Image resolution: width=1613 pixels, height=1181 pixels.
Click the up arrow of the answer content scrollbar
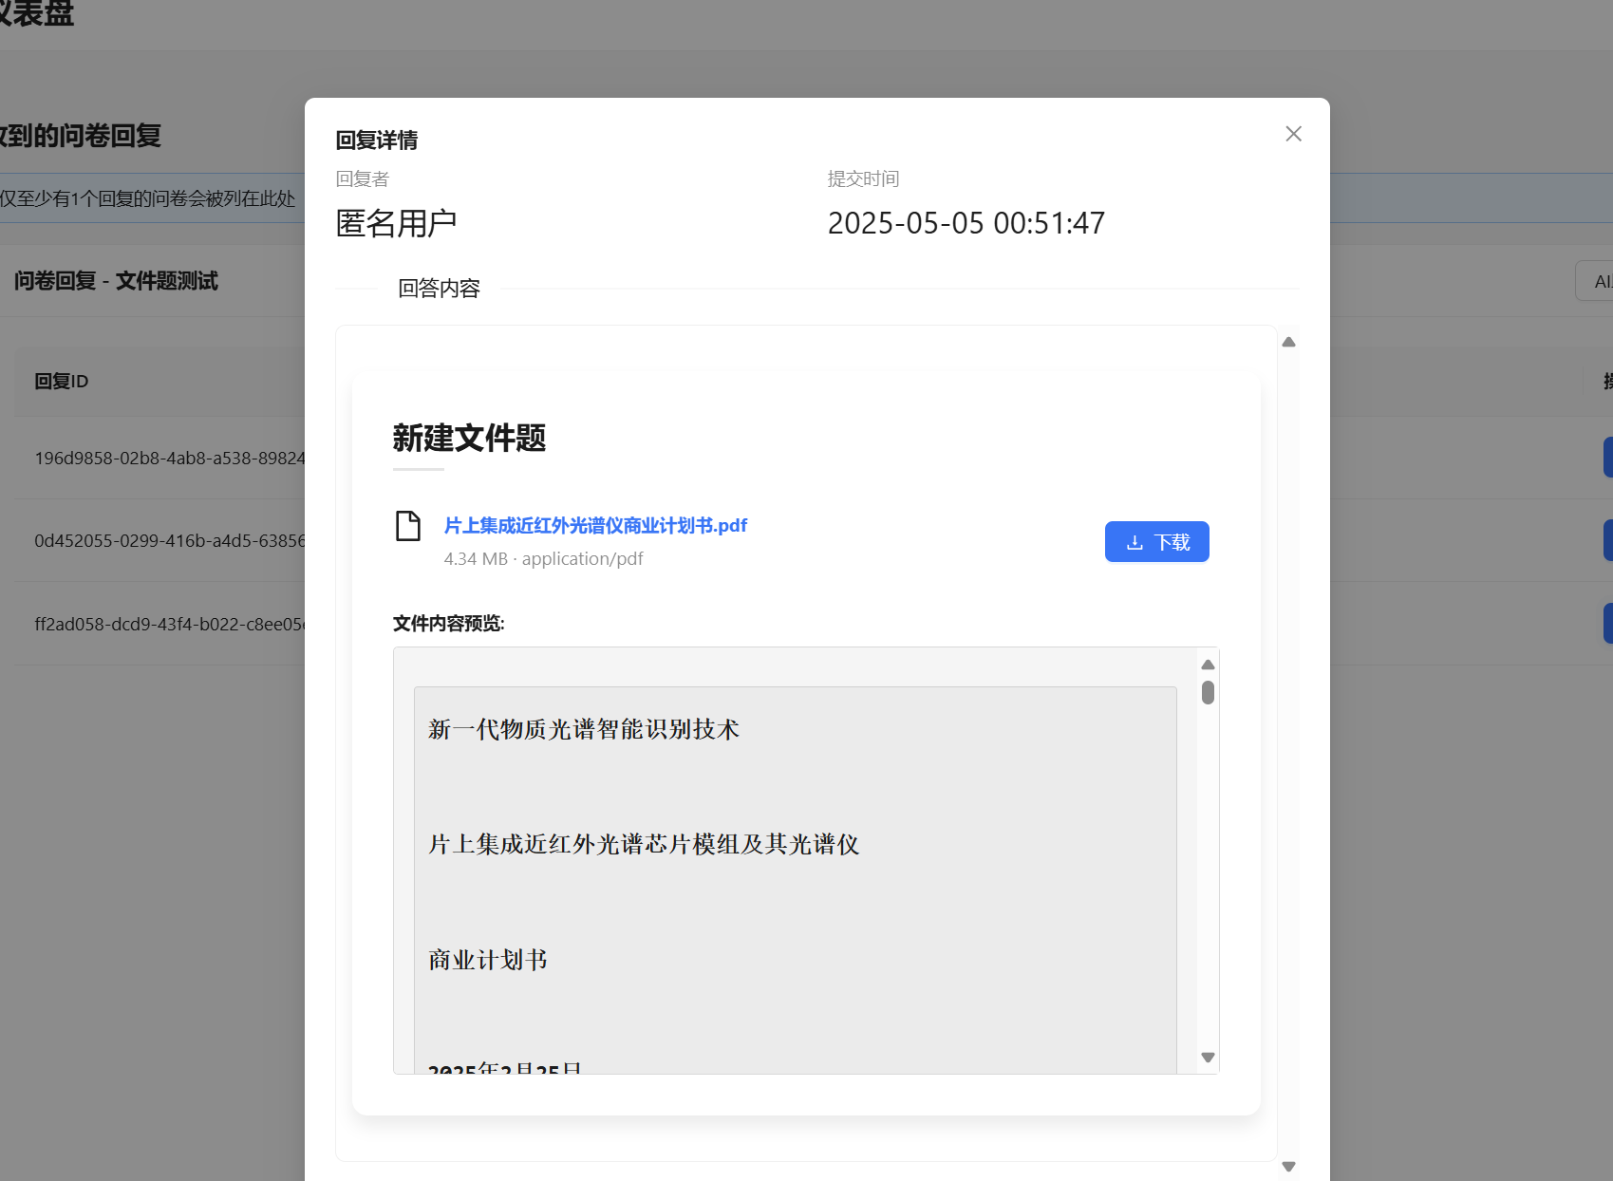click(1288, 342)
